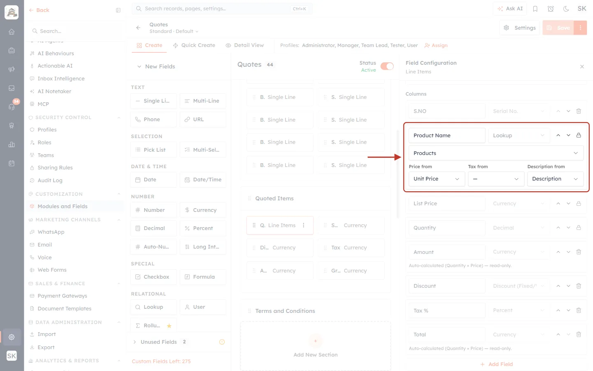Open the Discount type dropdown
Viewport: 593px width, 371px height.
pyautogui.click(x=519, y=286)
